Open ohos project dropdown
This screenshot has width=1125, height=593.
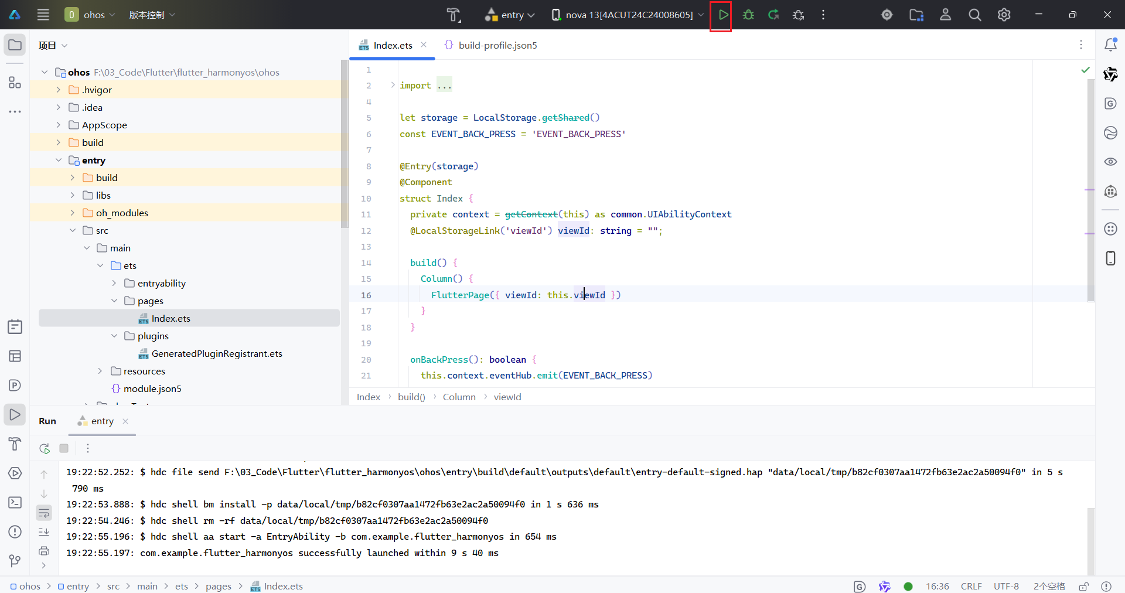(90, 15)
